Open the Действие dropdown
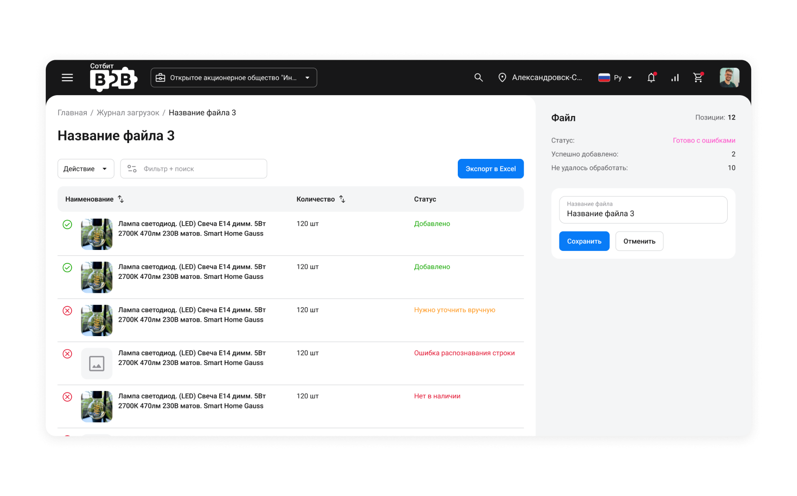797x496 pixels. (x=86, y=169)
